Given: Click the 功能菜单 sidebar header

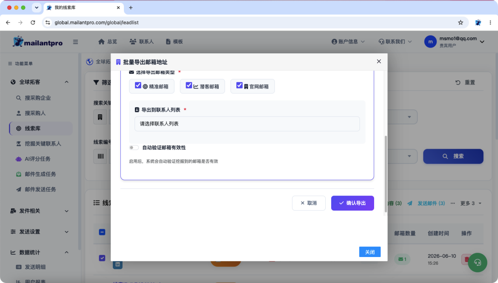Looking at the screenshot, I should point(20,63).
